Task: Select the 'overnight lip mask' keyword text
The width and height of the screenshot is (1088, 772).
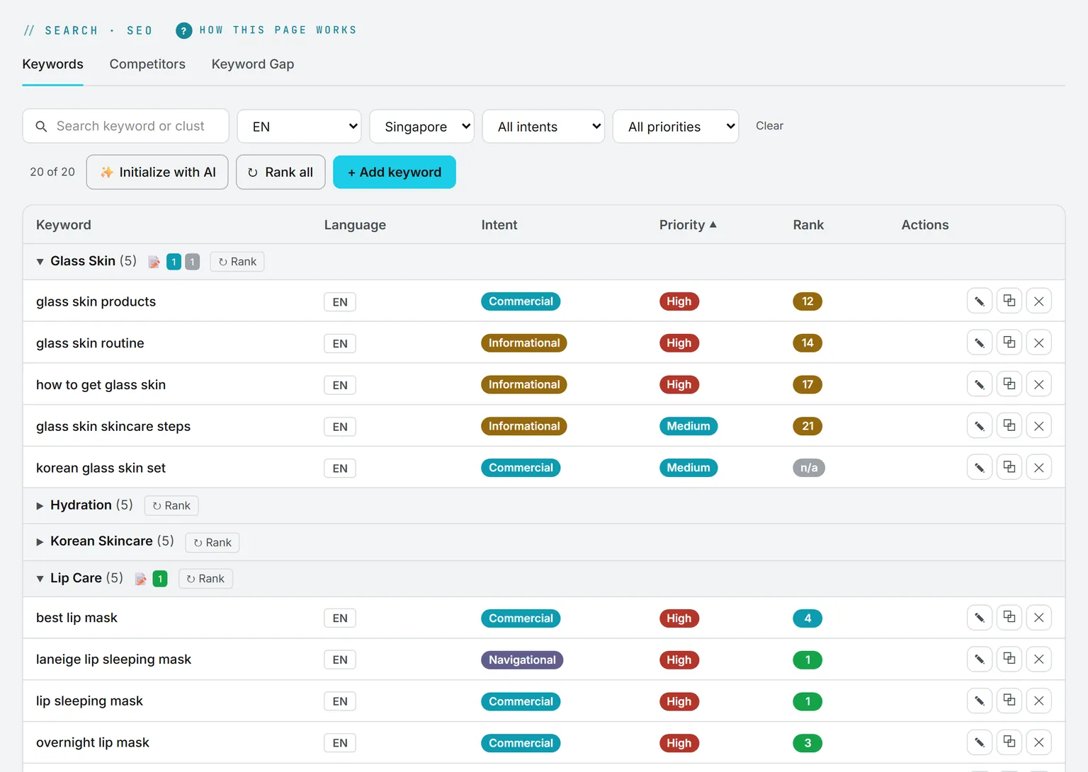Action: point(93,743)
